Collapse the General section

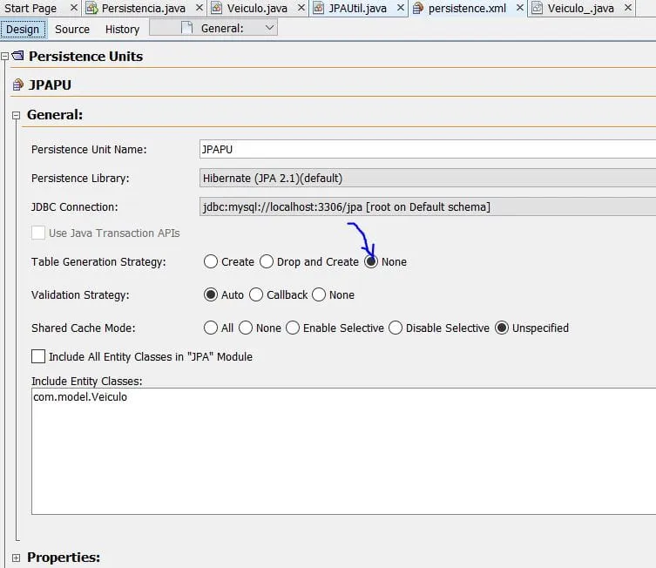pyautogui.click(x=16, y=115)
